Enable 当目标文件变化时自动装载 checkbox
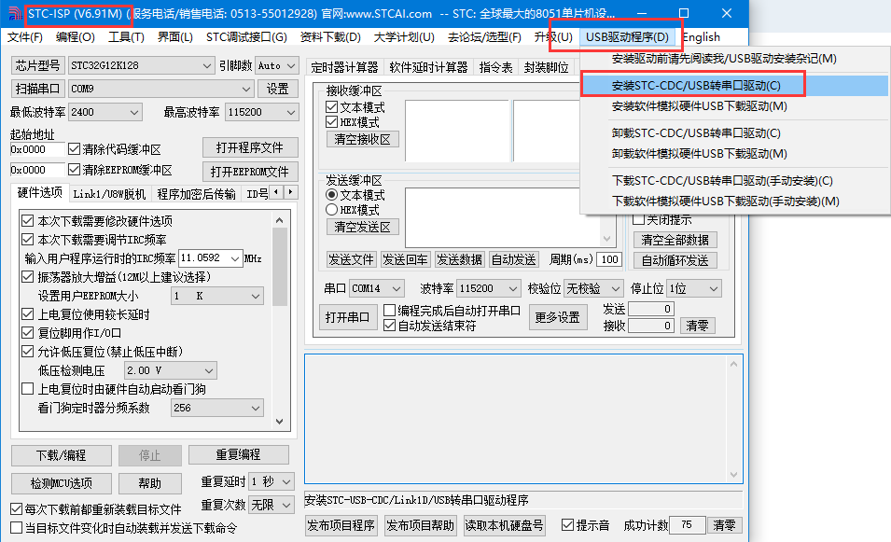This screenshot has height=542, width=891. (x=17, y=528)
